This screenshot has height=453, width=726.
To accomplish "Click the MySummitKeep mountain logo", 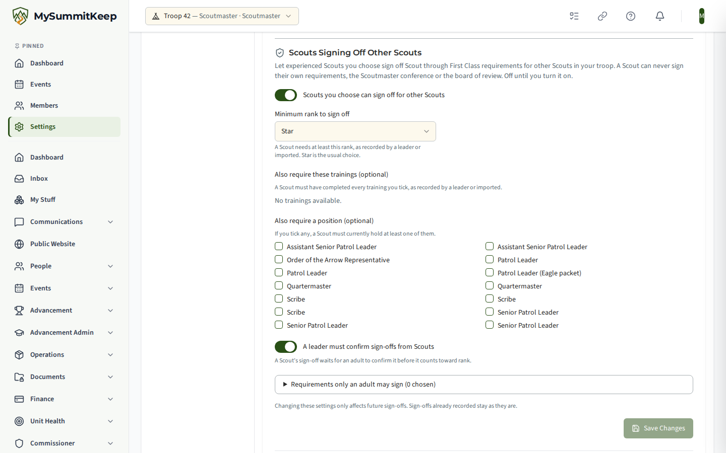I will 20,16.
